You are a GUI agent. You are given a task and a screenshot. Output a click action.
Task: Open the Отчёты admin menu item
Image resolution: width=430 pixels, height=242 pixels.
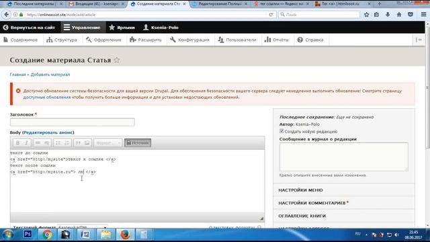coord(276,40)
